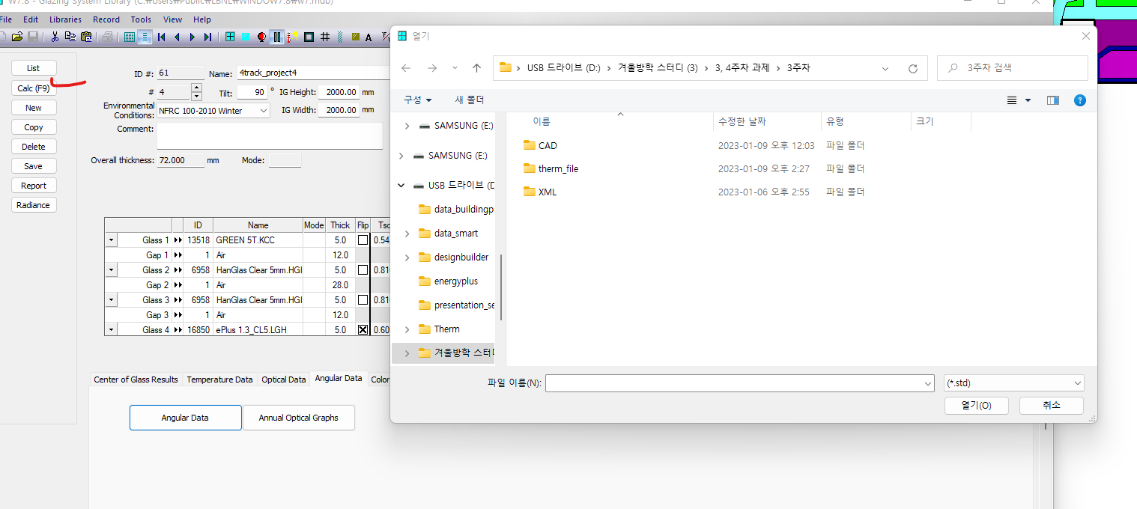Click the Open file toolbar icon
The width and height of the screenshot is (1137, 509).
pyautogui.click(x=18, y=37)
